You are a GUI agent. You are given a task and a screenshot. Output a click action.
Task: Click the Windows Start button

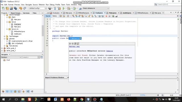point(3,99)
